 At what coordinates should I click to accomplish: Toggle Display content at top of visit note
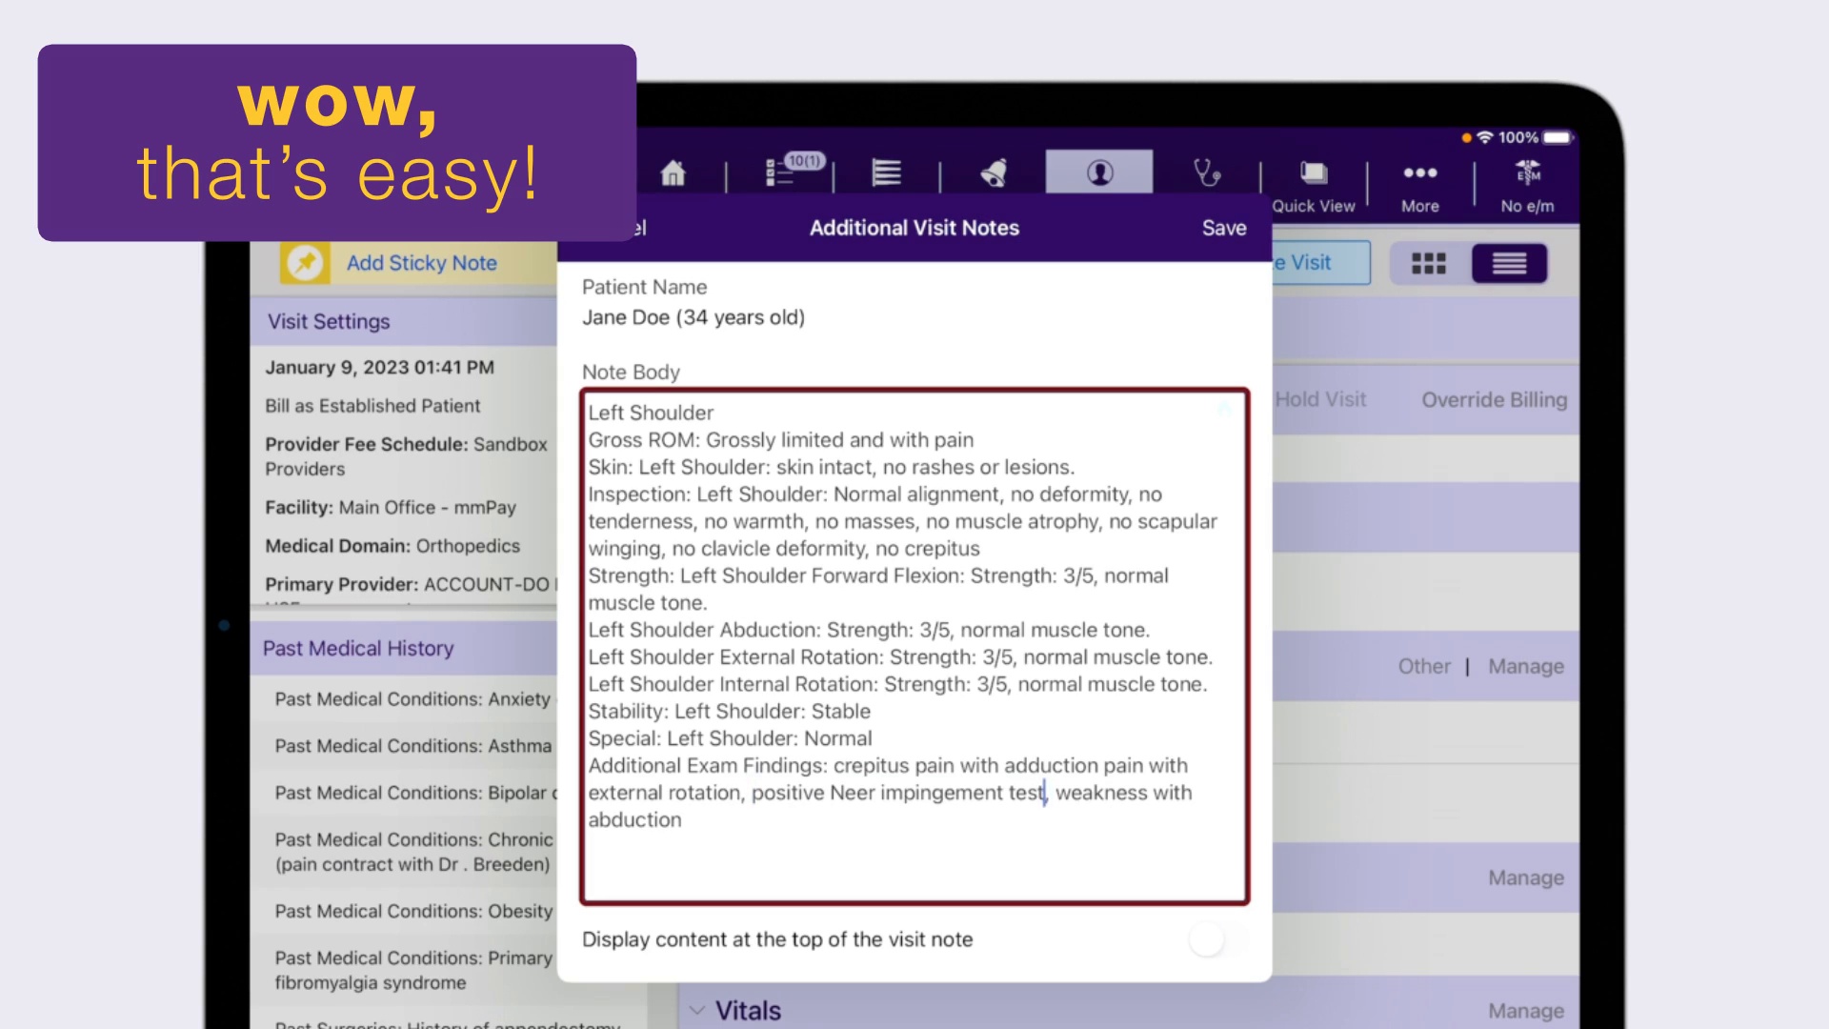pos(1218,939)
